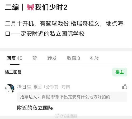Viewport: 132px width, 119px height.
Task: Open 择日生's avatar picture
Action: coord(10,89)
